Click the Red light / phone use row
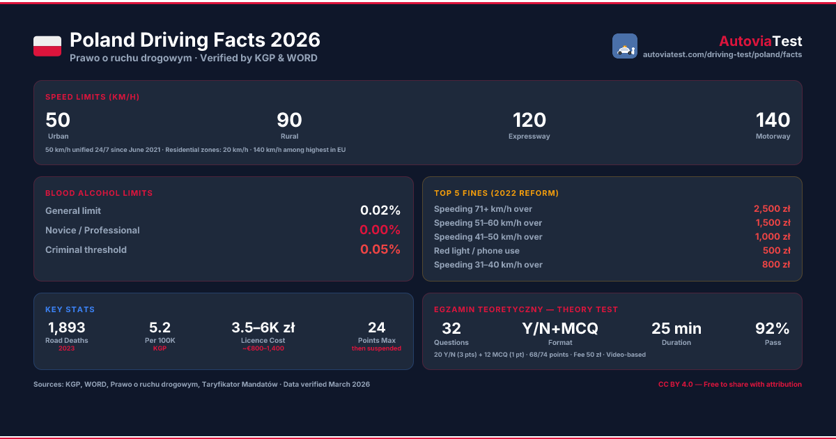This screenshot has width=836, height=439. pyautogui.click(x=612, y=251)
